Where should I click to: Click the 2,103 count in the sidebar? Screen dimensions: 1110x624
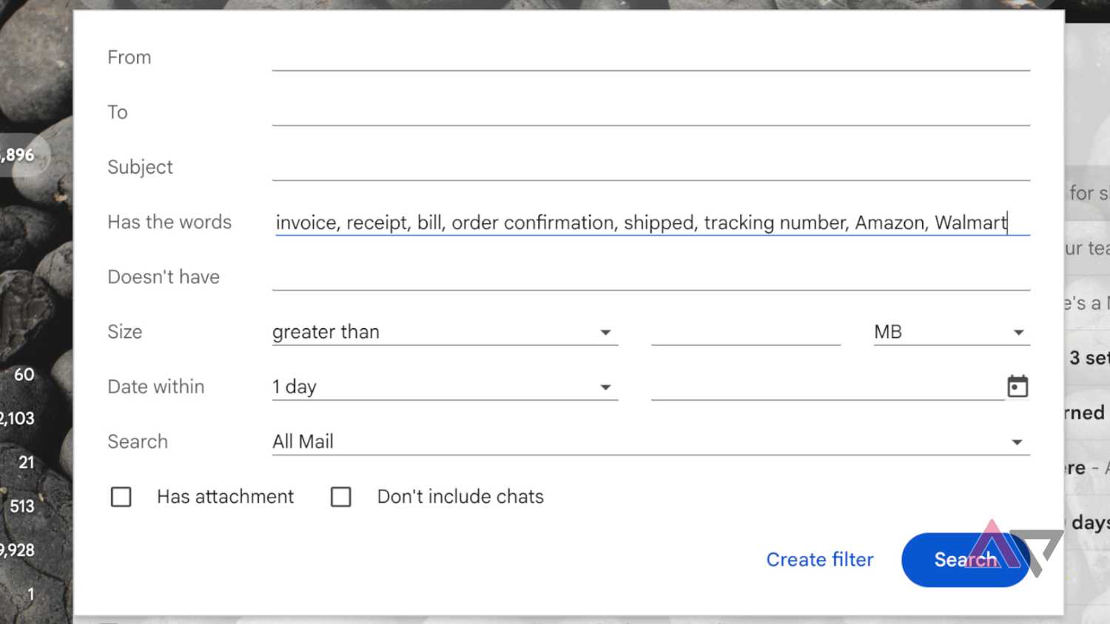(18, 418)
